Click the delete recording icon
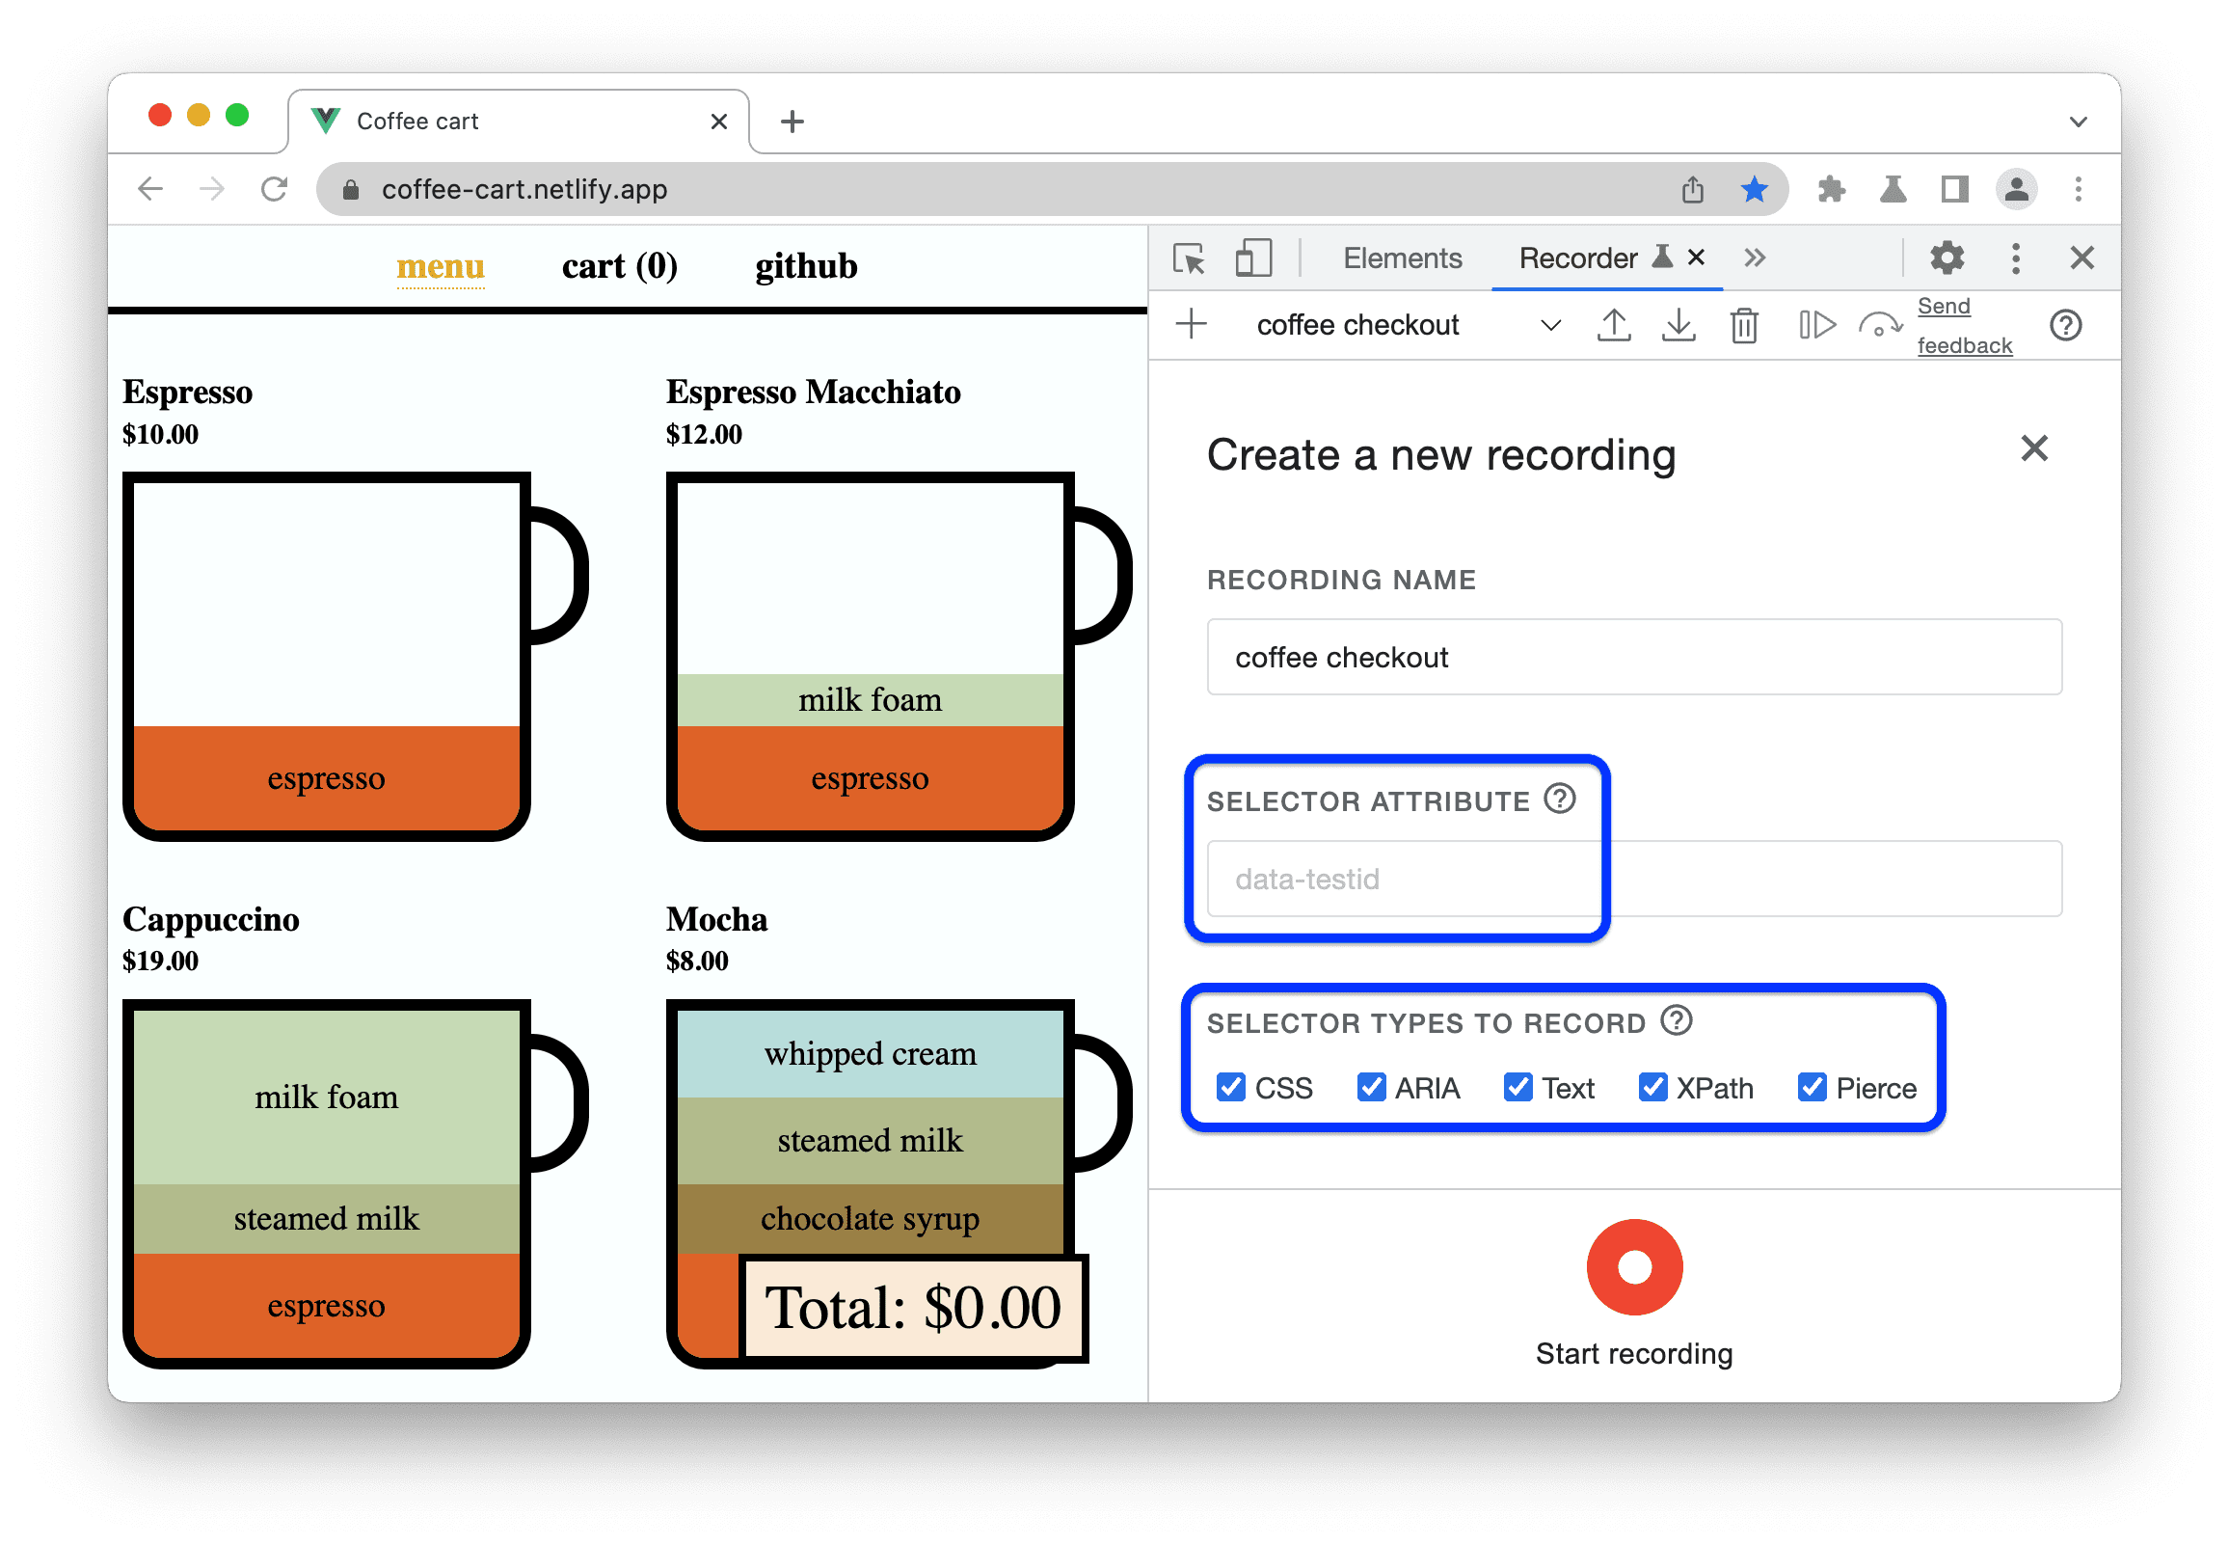 [1745, 325]
